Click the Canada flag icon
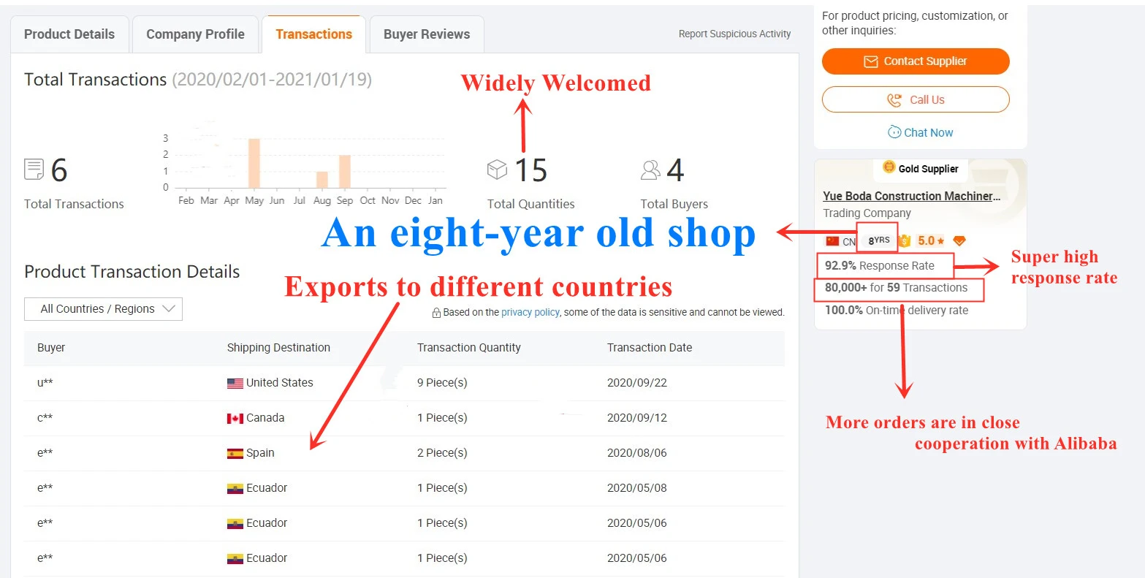Image resolution: width=1145 pixels, height=578 pixels. coord(235,418)
